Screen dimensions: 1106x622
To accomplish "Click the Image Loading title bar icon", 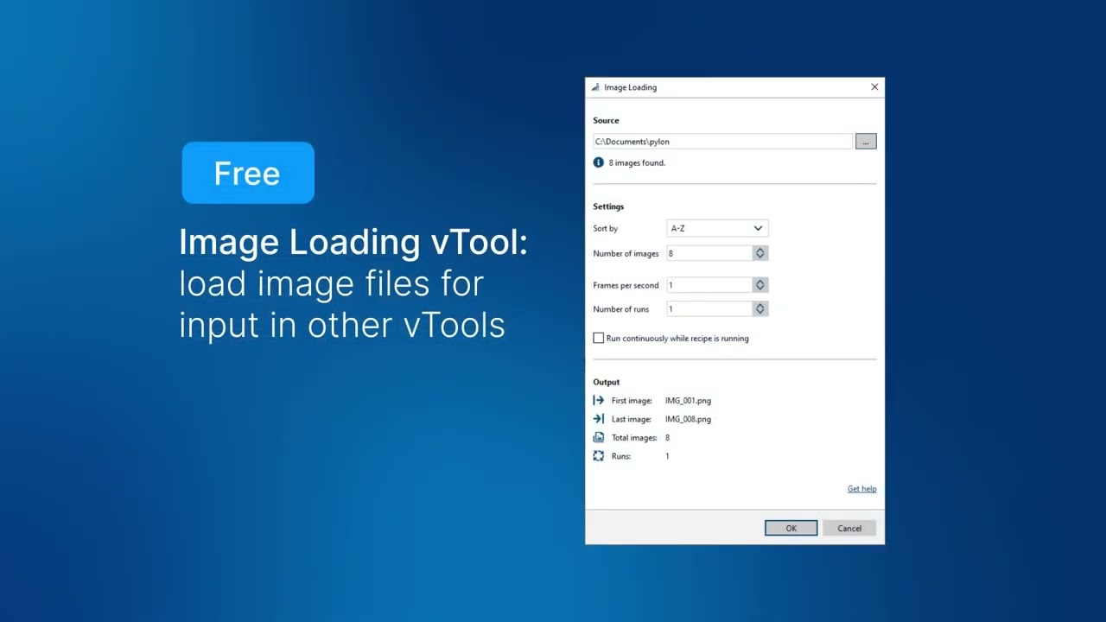I will (595, 87).
